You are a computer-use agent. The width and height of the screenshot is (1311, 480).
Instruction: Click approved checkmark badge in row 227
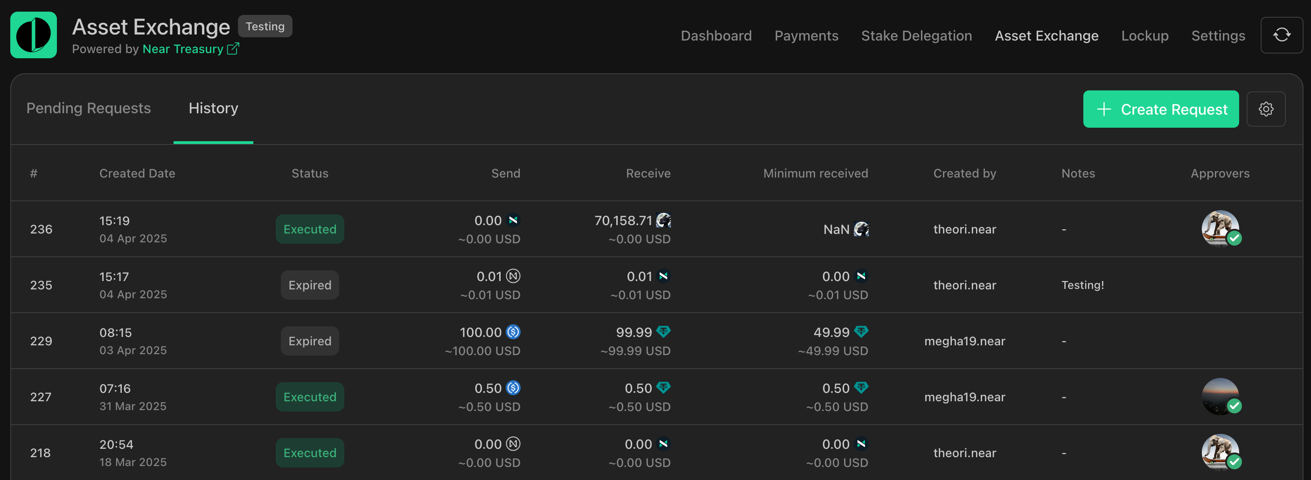pos(1234,406)
